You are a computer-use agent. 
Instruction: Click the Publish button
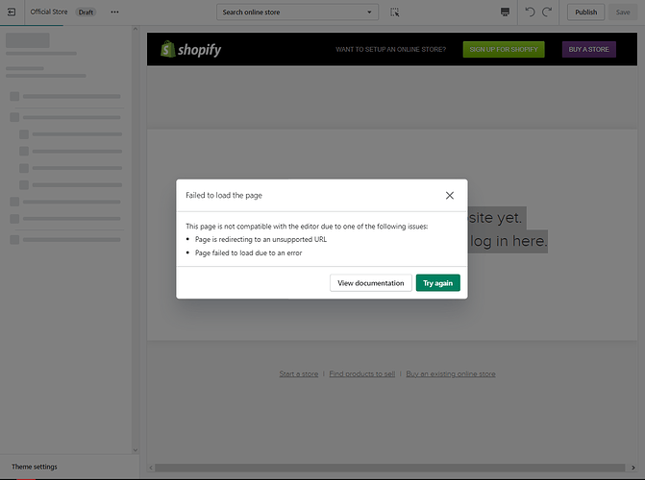585,12
